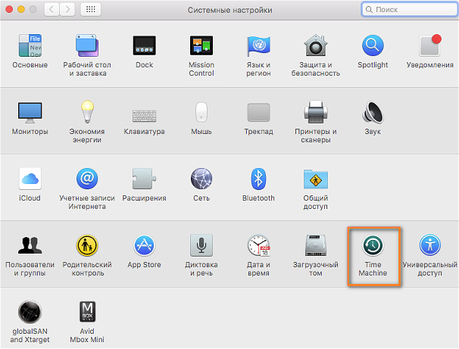Open Мониторы (Displays) settings
This screenshot has width=459, height=349.
[30, 113]
